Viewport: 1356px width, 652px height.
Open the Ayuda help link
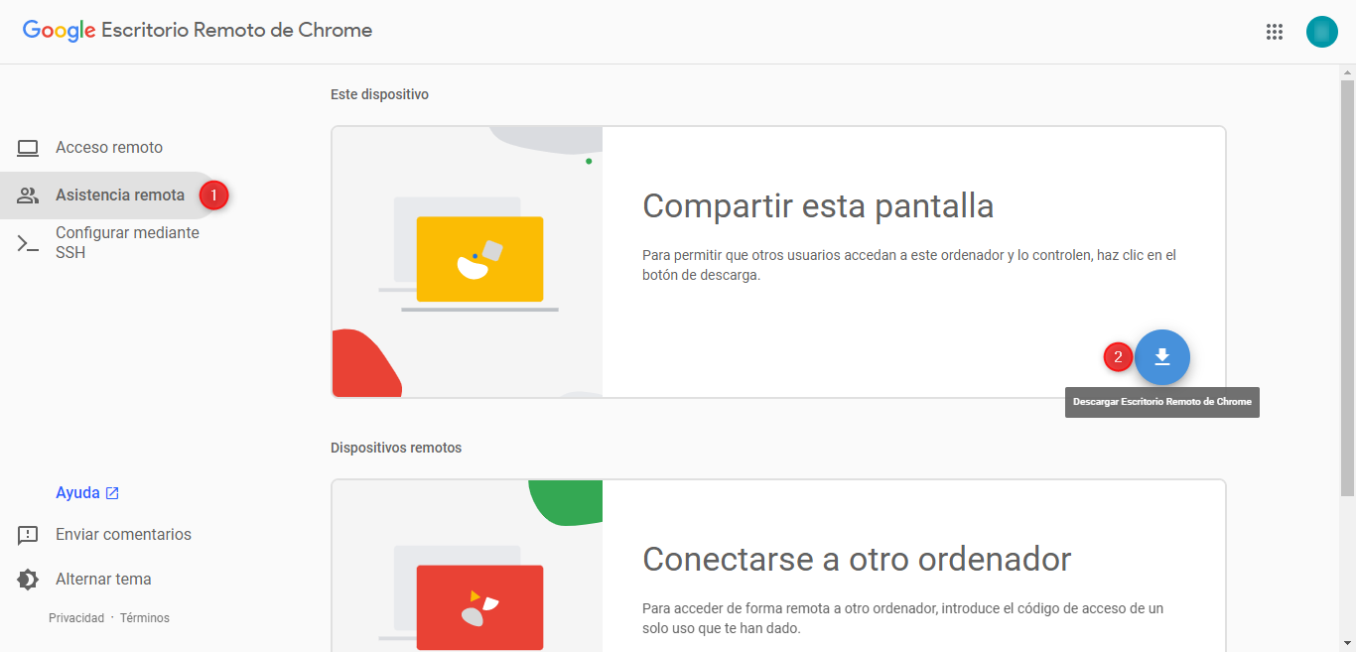[x=77, y=493]
